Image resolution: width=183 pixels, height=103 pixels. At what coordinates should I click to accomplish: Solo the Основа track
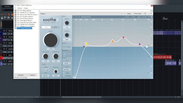[x=6, y=37]
